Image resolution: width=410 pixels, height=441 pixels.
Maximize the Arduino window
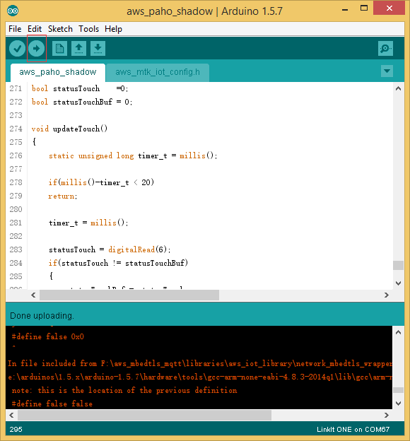364,8
